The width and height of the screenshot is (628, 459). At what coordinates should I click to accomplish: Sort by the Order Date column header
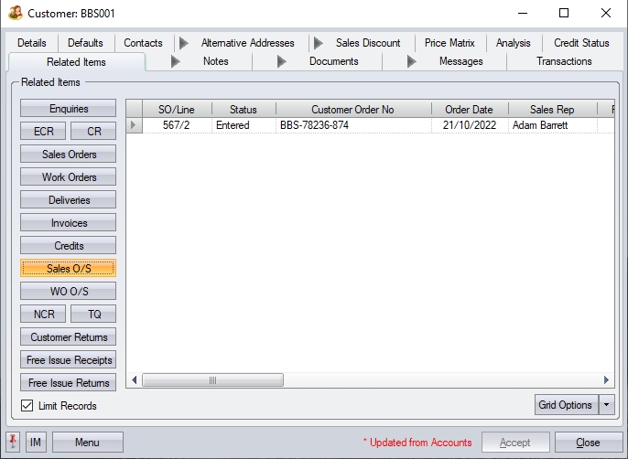coord(469,110)
